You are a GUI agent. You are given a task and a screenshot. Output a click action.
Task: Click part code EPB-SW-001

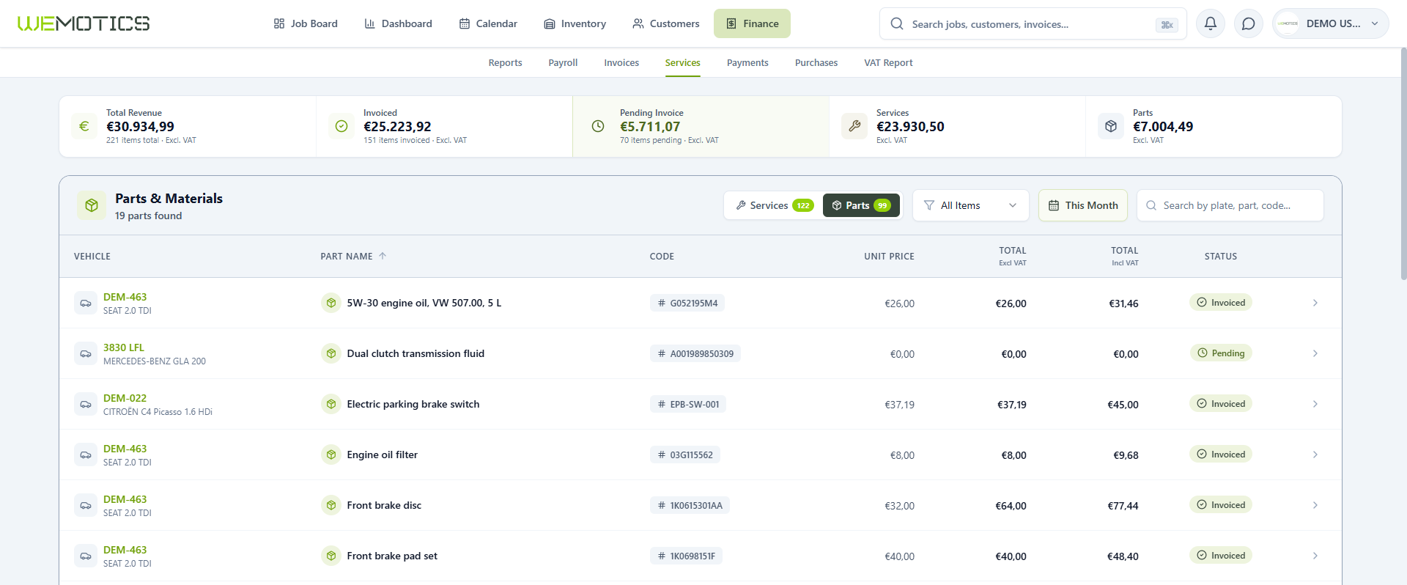point(688,404)
